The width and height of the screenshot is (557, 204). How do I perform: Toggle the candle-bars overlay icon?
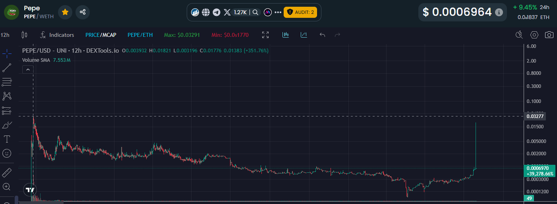pos(286,35)
